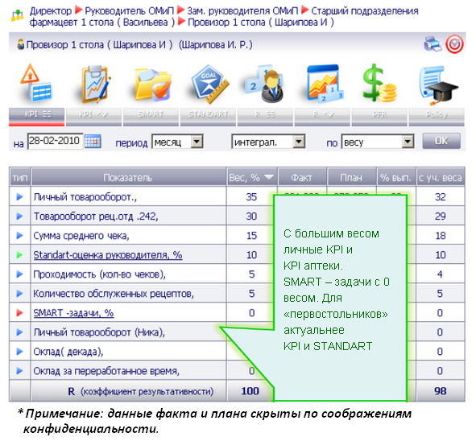
Task: Open the SMART folder icon
Action: point(153,84)
